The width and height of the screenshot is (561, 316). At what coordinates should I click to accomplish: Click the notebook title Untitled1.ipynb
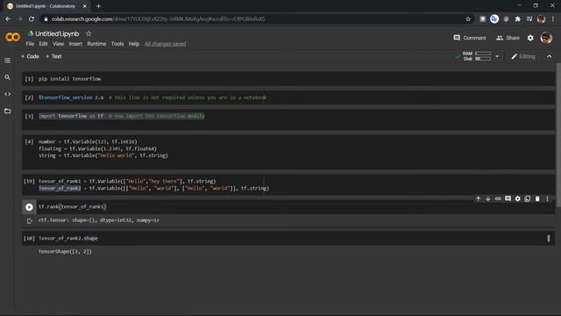pos(57,33)
